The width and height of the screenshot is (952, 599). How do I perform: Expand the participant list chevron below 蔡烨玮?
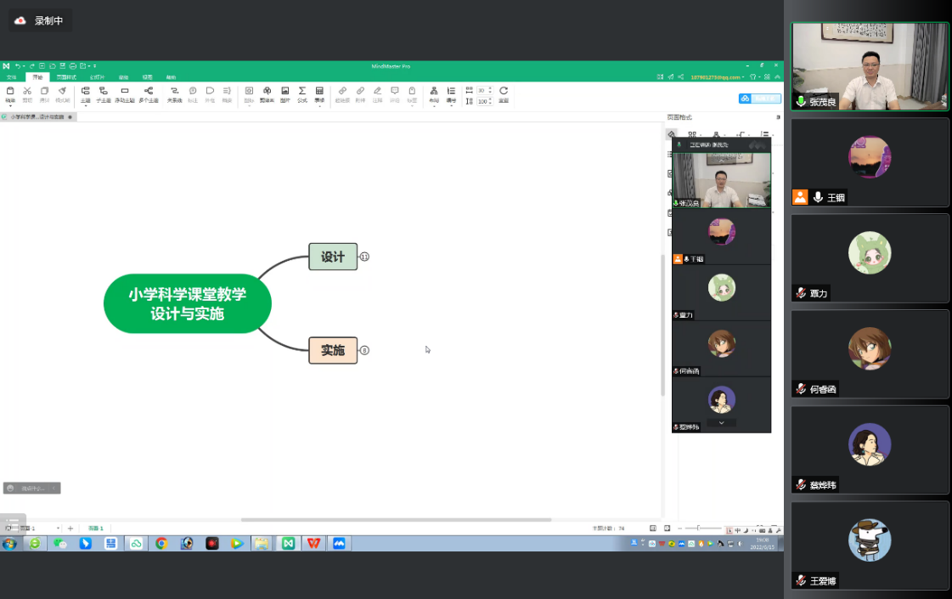coord(721,422)
